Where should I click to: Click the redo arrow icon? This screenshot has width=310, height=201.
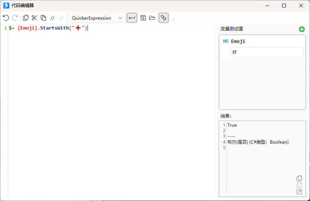pyautogui.click(x=15, y=18)
